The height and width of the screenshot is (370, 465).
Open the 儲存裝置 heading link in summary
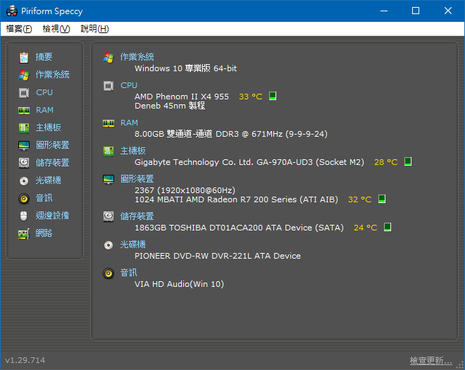137,216
